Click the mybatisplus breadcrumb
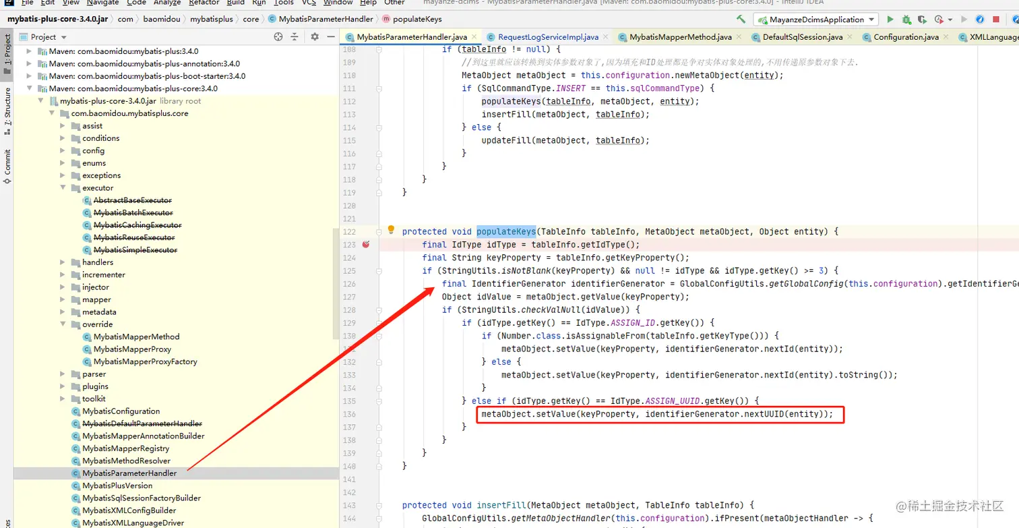 [x=212, y=19]
